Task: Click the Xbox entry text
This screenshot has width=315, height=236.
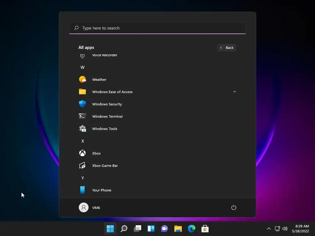Action: point(96,153)
